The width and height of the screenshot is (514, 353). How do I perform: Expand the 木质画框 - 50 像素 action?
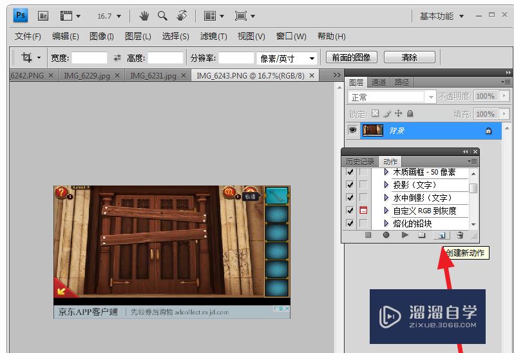[386, 172]
